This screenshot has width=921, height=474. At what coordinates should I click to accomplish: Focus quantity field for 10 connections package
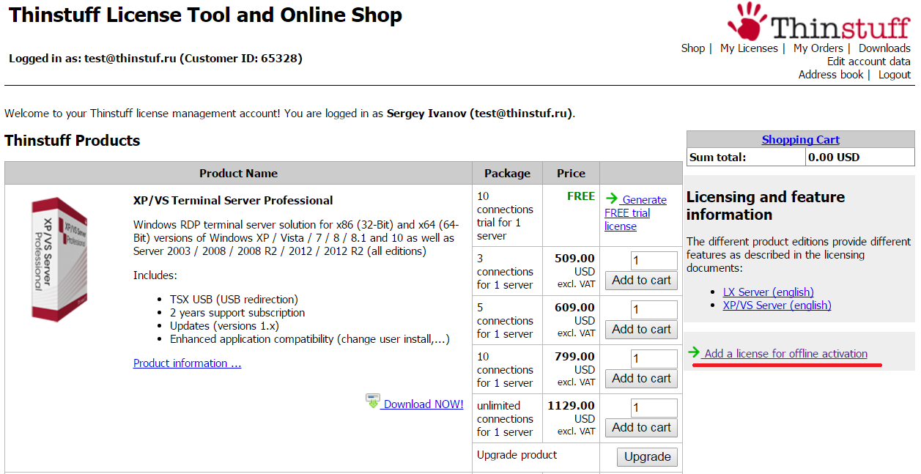(x=654, y=359)
